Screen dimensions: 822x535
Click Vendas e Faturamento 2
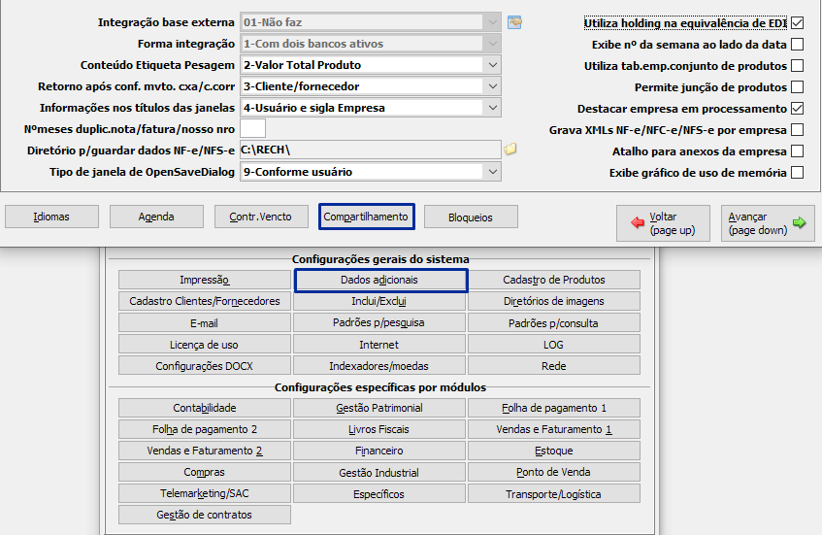205,451
